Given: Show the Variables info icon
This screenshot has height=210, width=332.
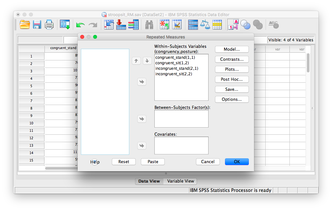Looking at the screenshot, I should coord(133,25).
